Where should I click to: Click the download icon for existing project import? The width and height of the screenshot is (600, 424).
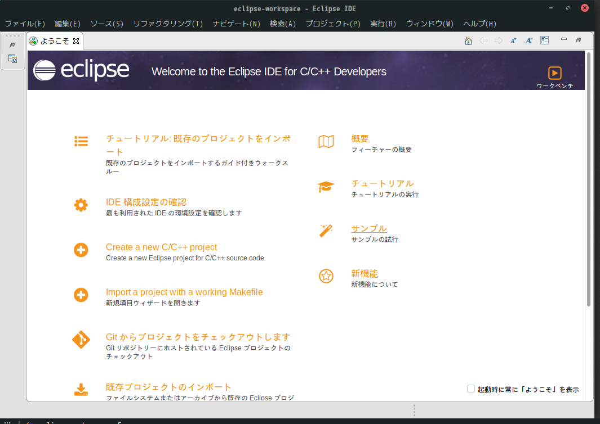(81, 390)
